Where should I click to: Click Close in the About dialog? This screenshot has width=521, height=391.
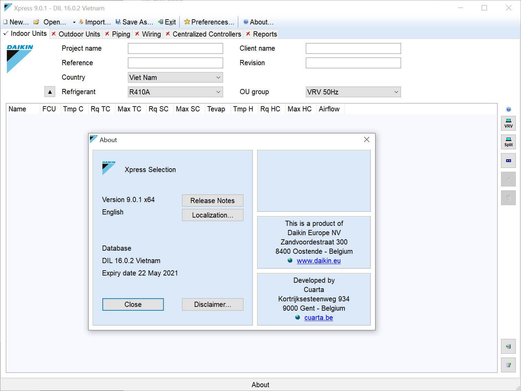tap(133, 304)
